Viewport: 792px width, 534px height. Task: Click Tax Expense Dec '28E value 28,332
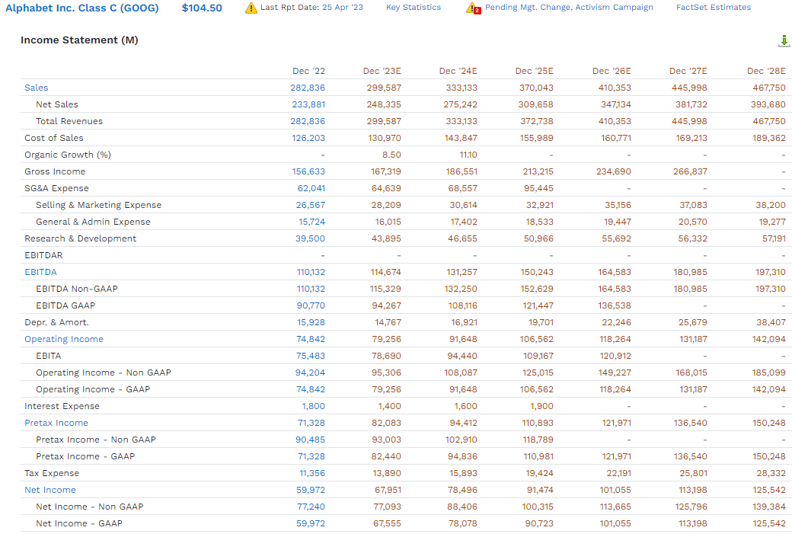point(771,473)
